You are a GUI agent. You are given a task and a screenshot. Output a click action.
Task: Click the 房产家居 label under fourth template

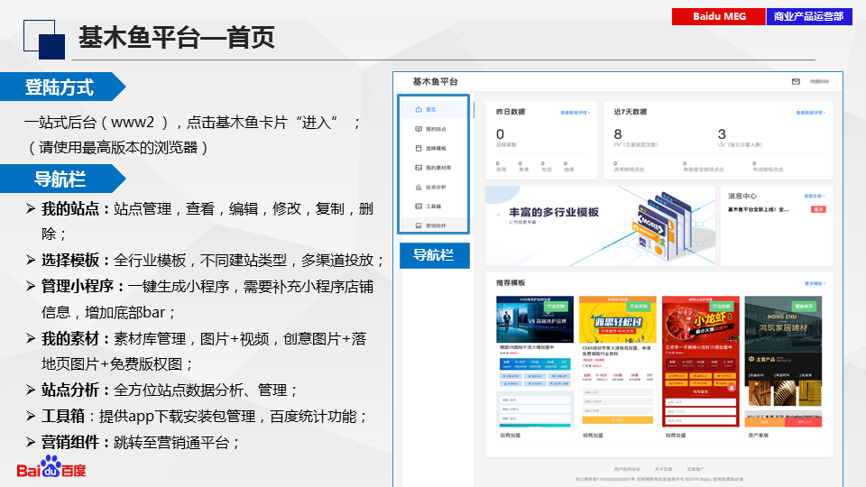pos(759,435)
